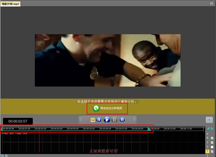Click the teal out-point marker on timeline
The height and width of the screenshot is (157, 216).
point(149,129)
